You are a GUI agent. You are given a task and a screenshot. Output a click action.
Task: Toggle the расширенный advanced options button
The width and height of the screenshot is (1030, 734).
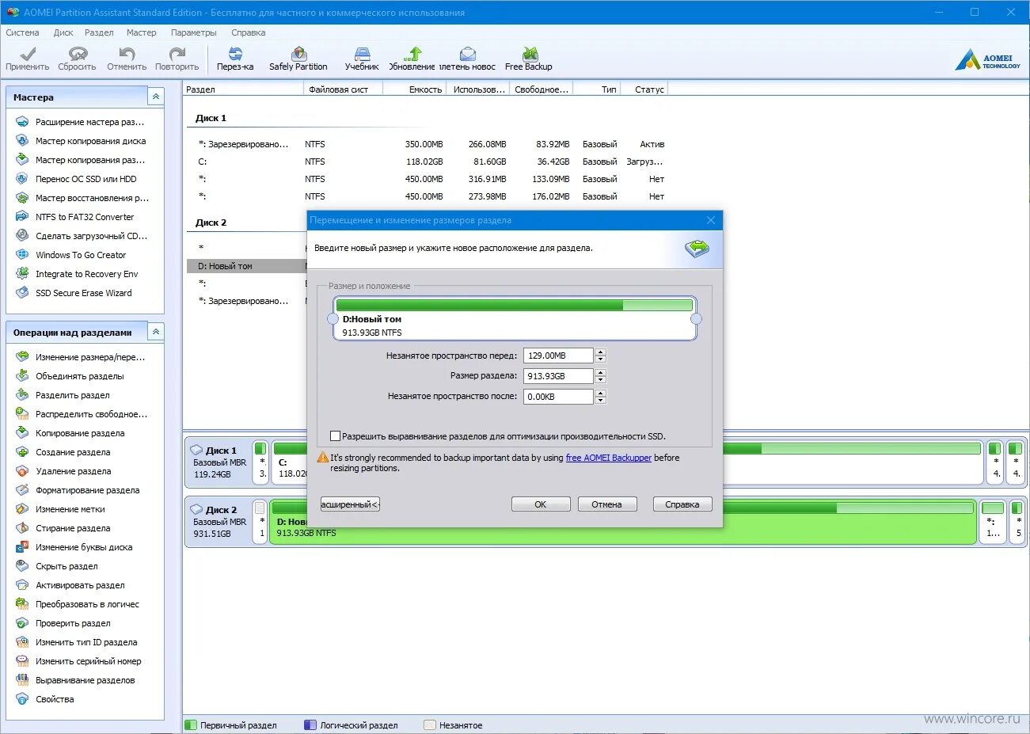point(350,504)
